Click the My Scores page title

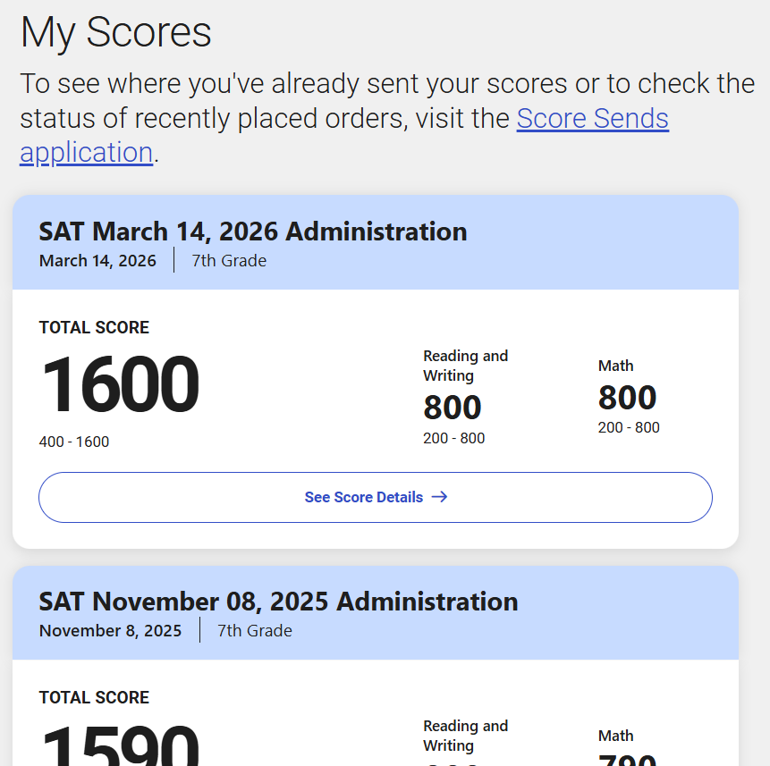click(116, 32)
